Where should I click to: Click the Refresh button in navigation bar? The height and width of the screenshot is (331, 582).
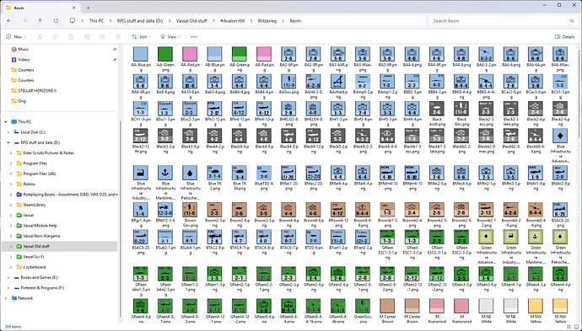56,21
